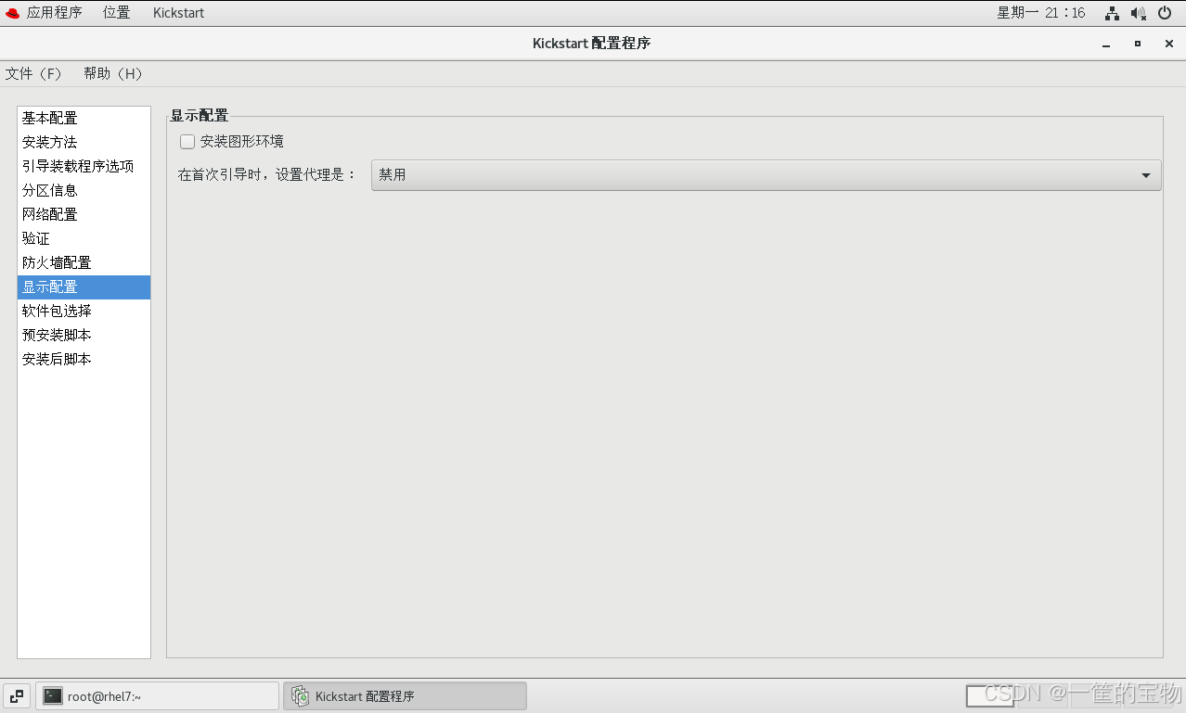Image resolution: width=1186 pixels, height=713 pixels.
Task: Open the 位置 menu
Action: (116, 13)
